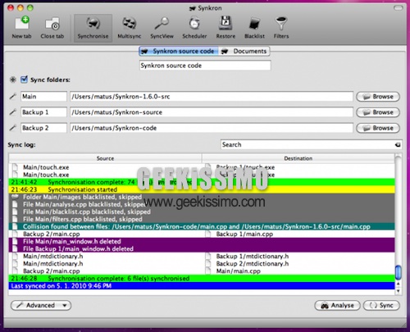This screenshot has height=332, width=410.
Task: Open SyncView with the magnifier icon
Action: coord(162,27)
